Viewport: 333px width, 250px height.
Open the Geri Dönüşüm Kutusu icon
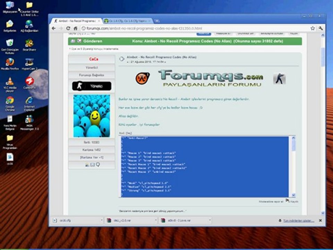coord(10,46)
